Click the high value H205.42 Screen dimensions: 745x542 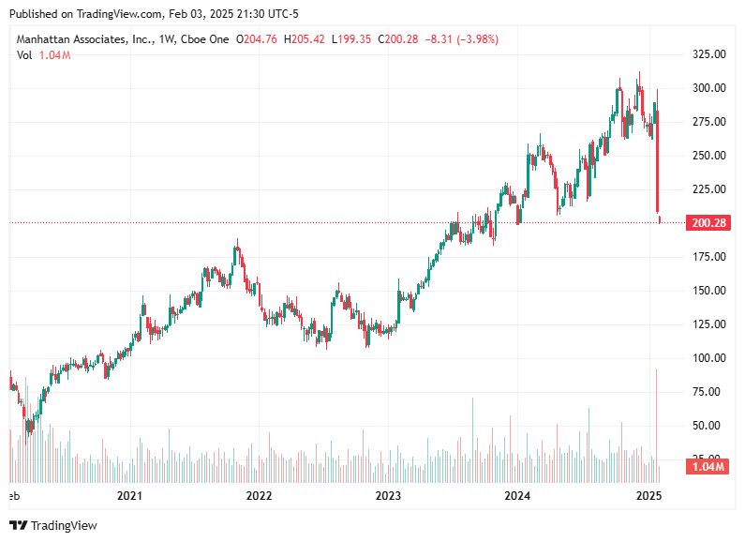click(x=304, y=39)
